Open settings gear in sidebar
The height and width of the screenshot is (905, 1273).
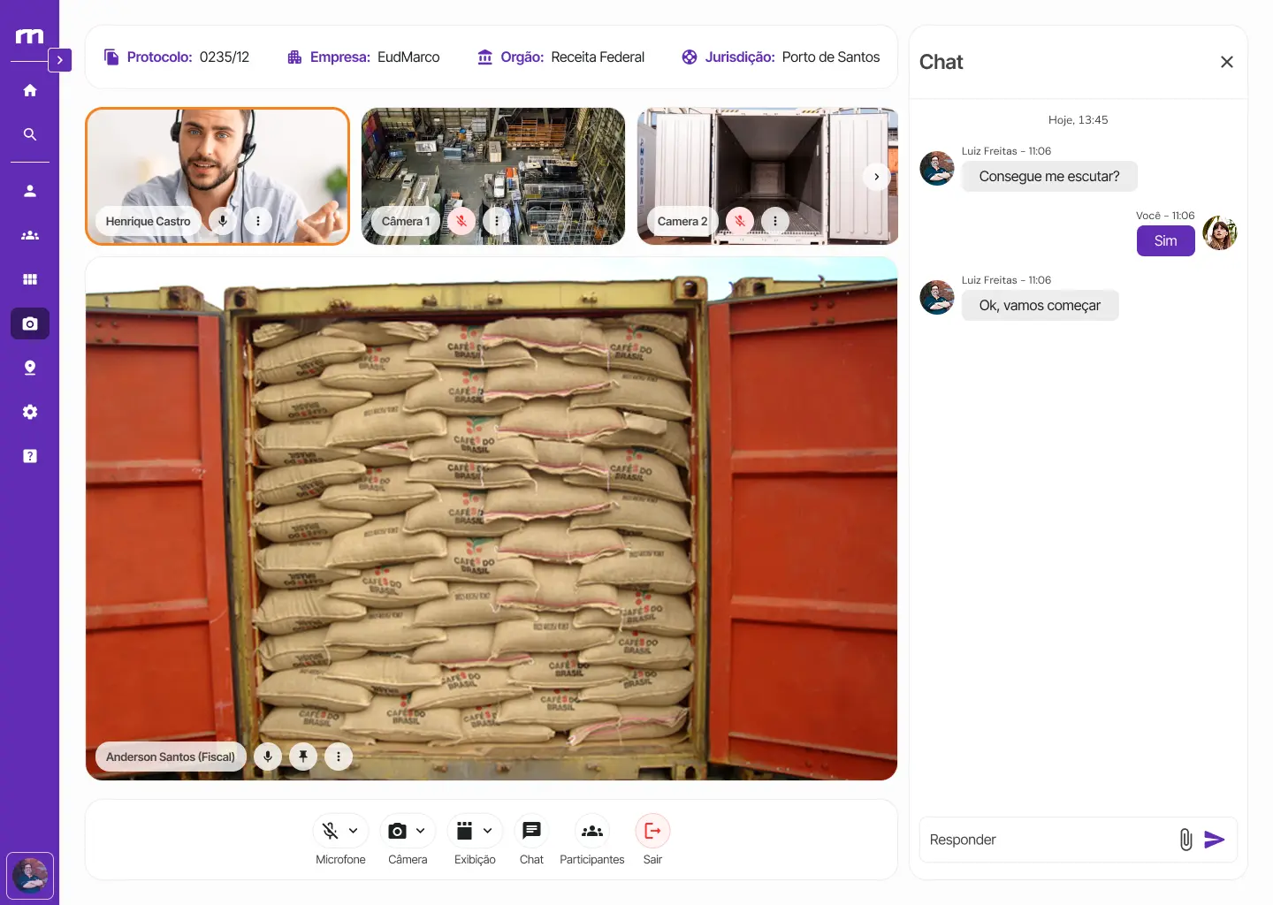[x=30, y=412]
